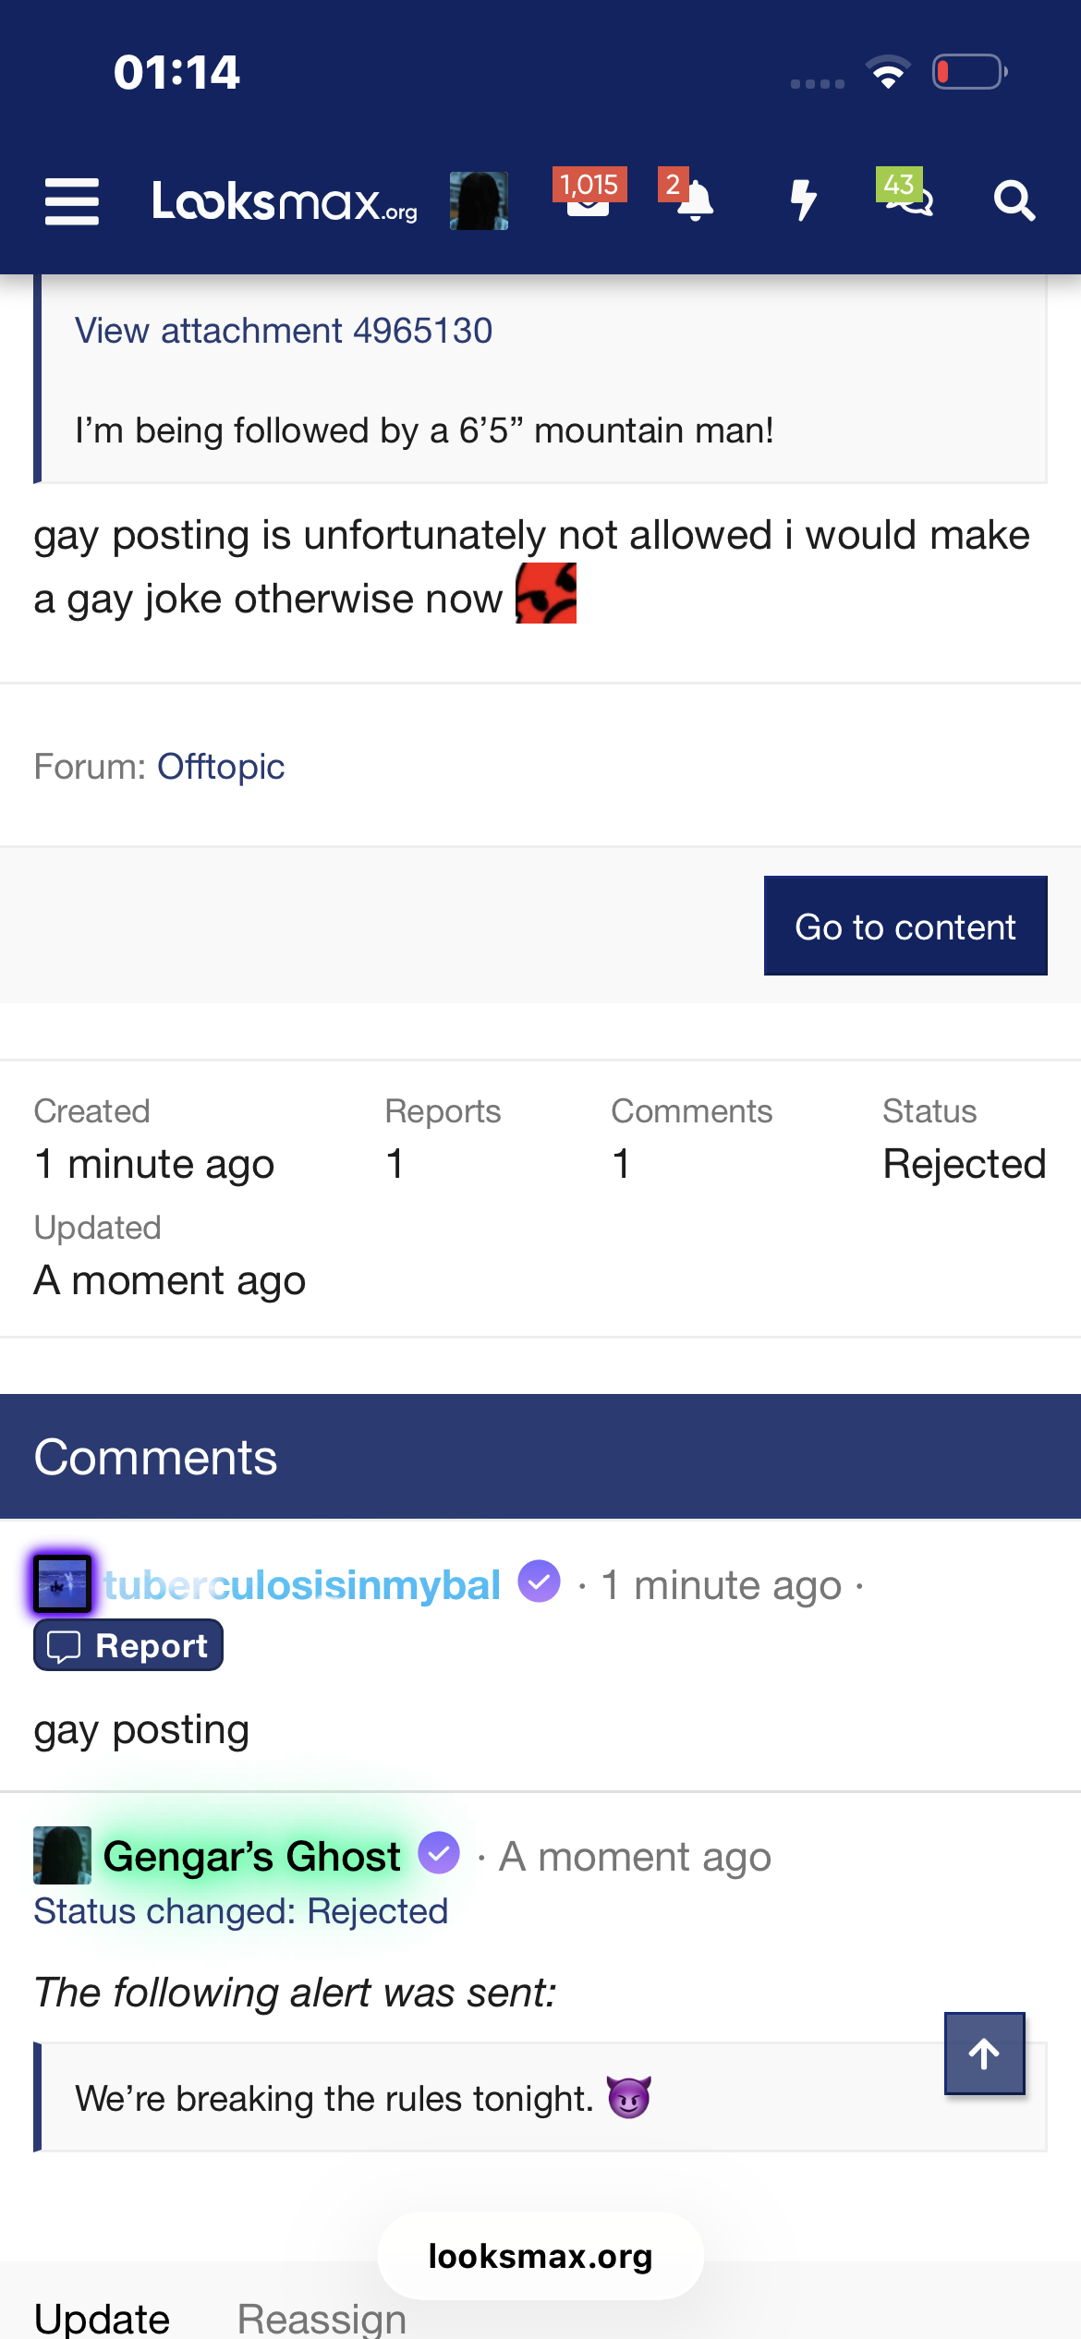The height and width of the screenshot is (2339, 1081).
Task: Tap tuberculosisinmybal's avatar thumbnail
Action: tap(63, 1584)
